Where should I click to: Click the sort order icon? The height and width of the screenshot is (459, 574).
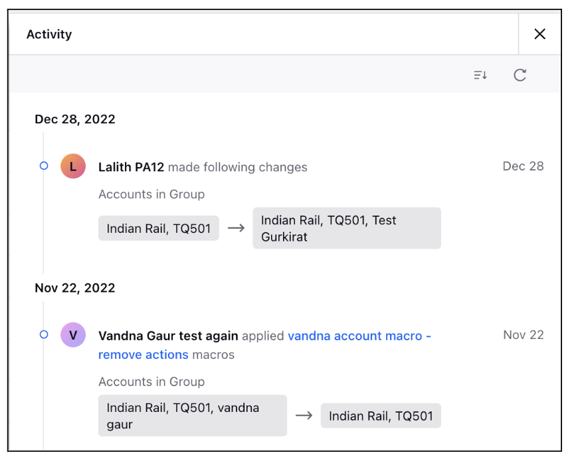[x=480, y=75]
